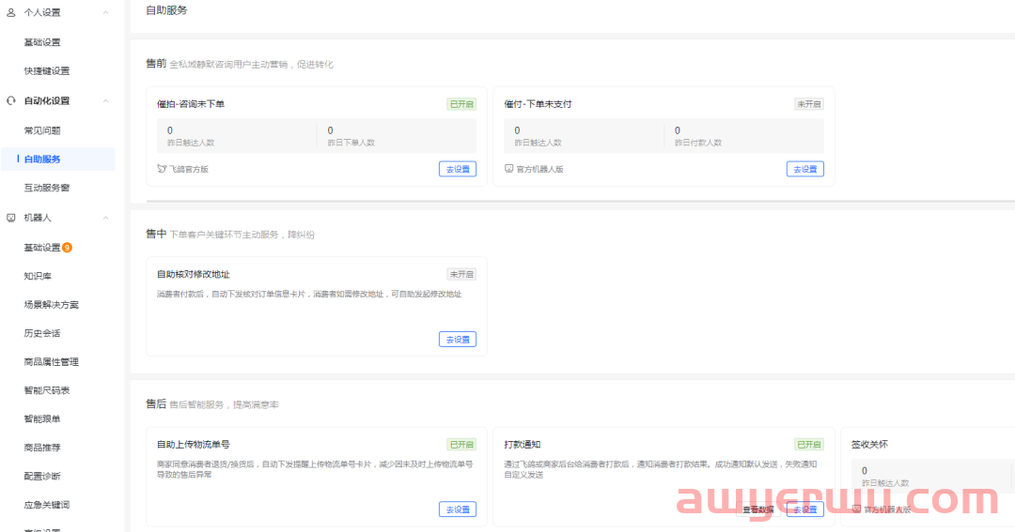Click 已开启 status tag on 催拍-咨询未下单
The width and height of the screenshot is (1015, 532).
coord(461,104)
